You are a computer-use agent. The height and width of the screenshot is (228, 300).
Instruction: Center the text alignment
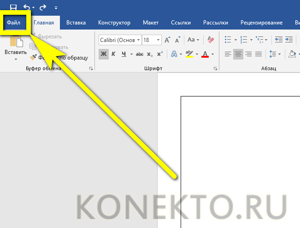[x=238, y=54]
